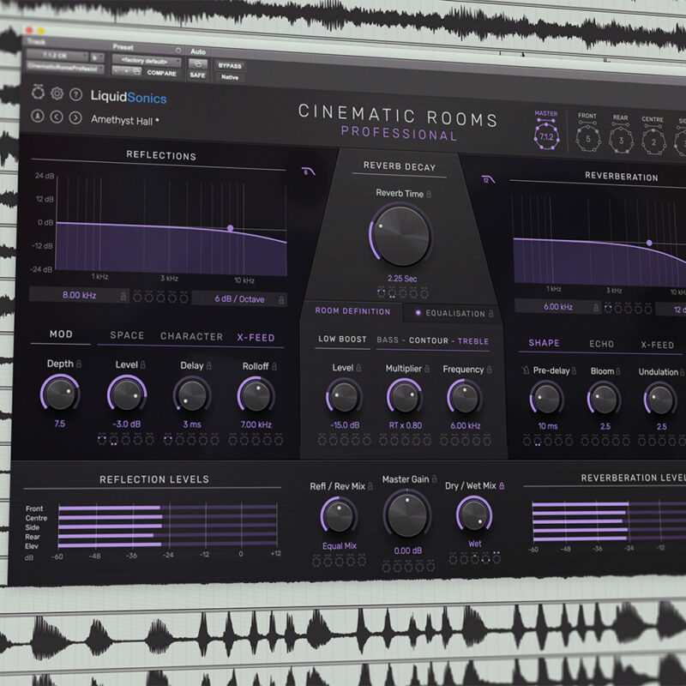Click the Reverb Time knob
Viewport: 686px width, 686px height.
[x=401, y=237]
